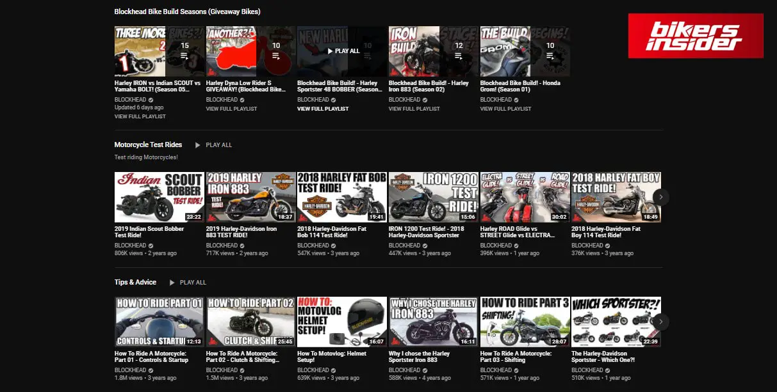Click View Full Playlist under Harley Dyna Low Rider S
Screen dimensions: 777x392
[x=232, y=109]
